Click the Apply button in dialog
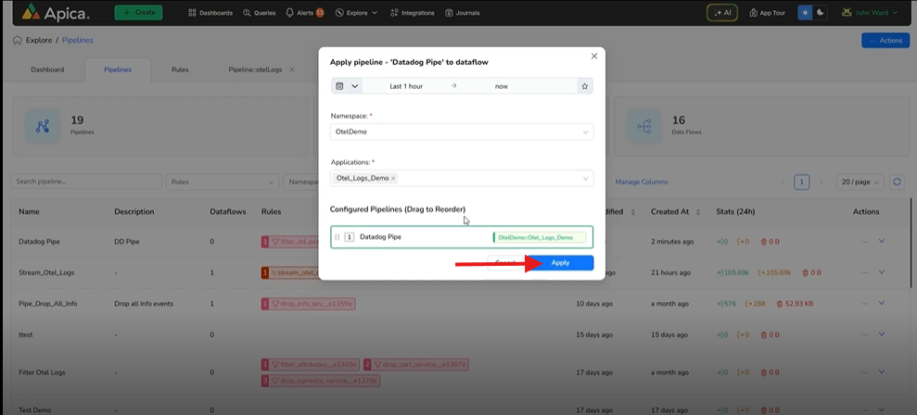 click(x=560, y=263)
